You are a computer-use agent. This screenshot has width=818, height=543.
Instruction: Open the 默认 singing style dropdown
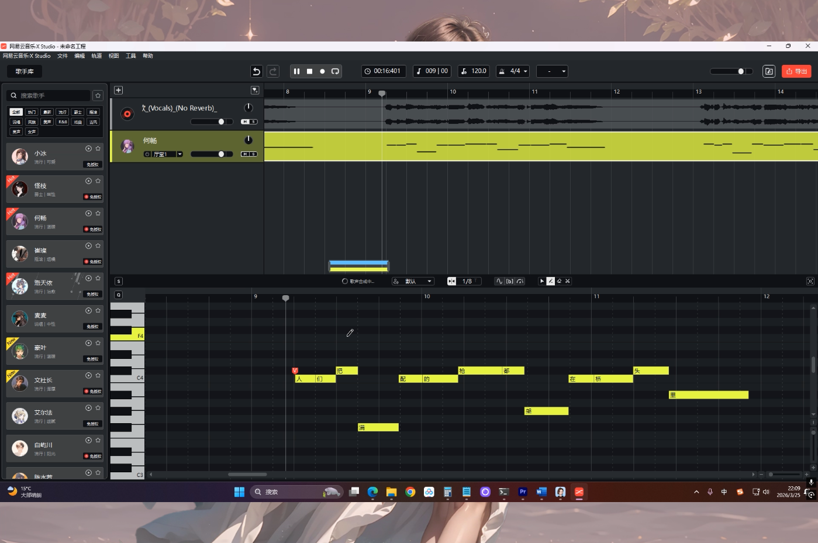413,281
